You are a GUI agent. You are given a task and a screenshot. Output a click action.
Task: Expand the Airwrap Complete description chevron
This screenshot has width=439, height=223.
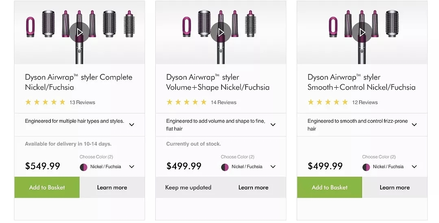click(x=132, y=125)
